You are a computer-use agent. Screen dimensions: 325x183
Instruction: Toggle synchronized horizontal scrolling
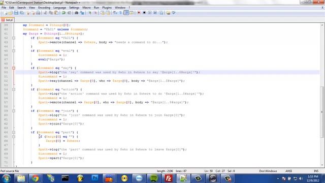click(108, 13)
